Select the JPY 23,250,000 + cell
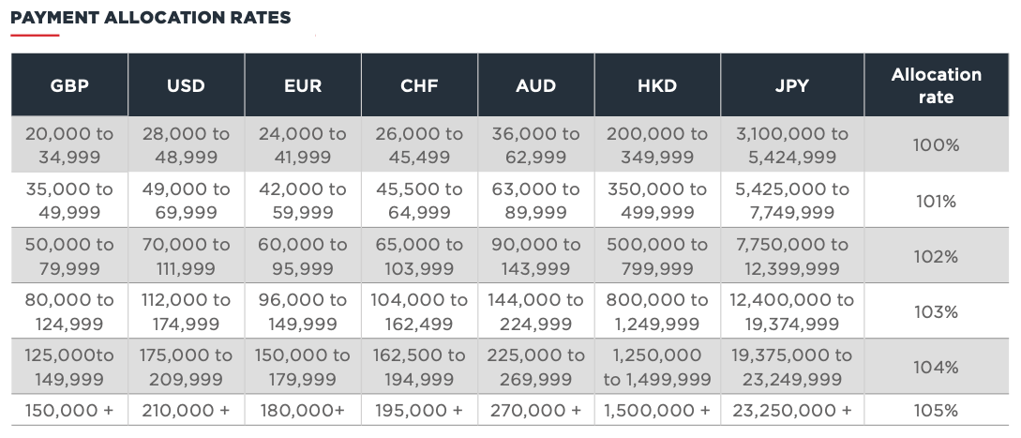 click(792, 410)
